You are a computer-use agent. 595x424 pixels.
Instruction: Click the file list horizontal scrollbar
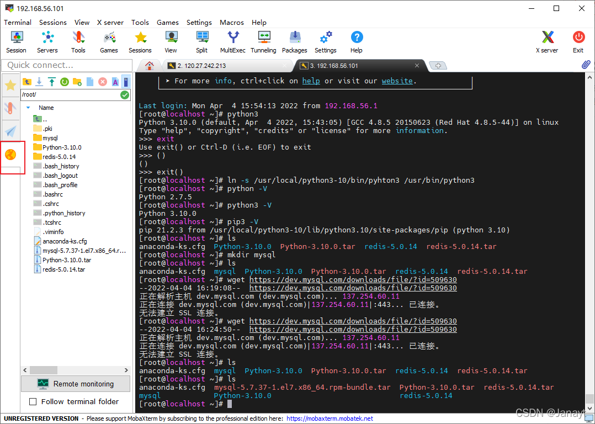pyautogui.click(x=43, y=370)
